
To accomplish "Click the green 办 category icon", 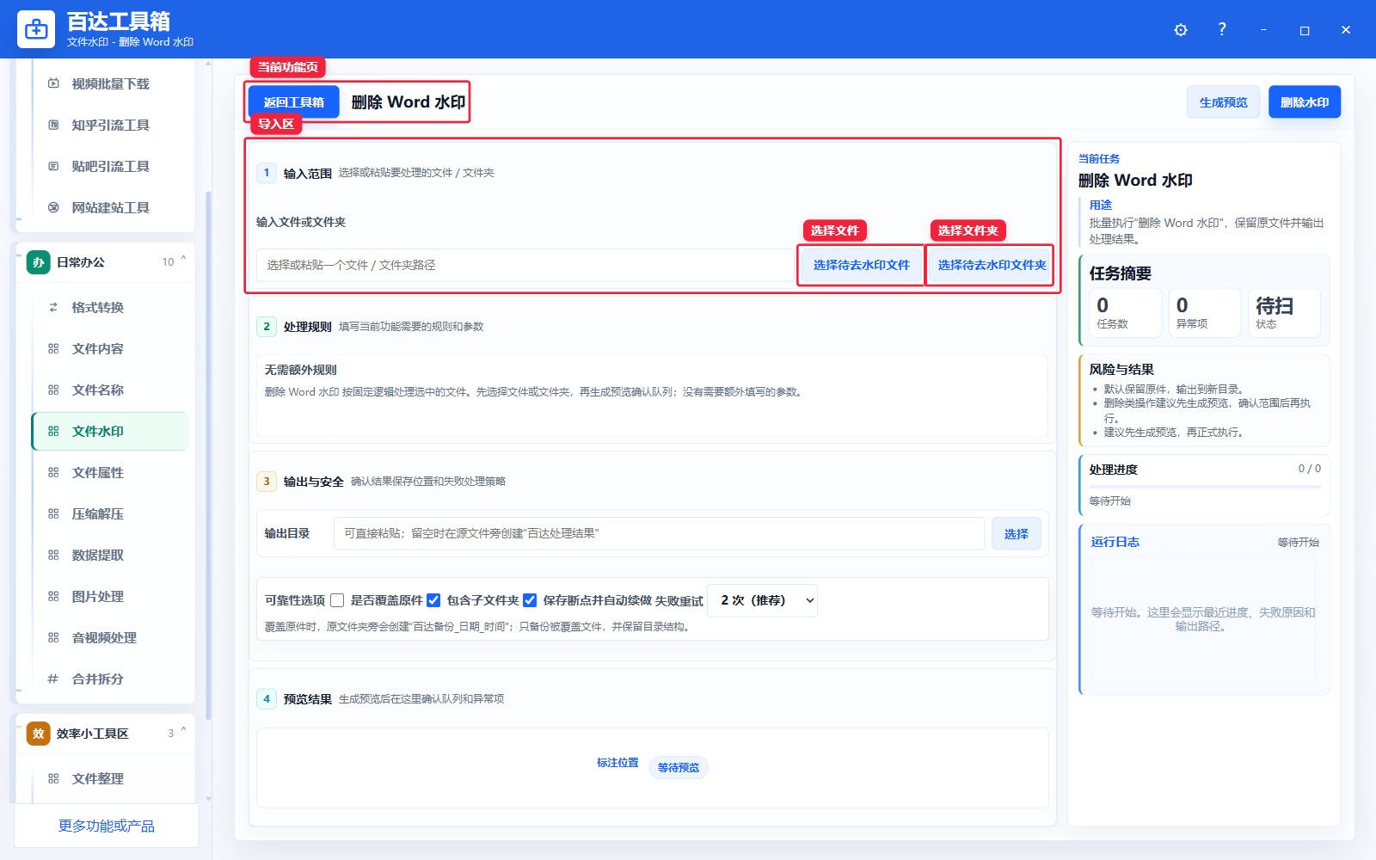I will click(x=38, y=262).
